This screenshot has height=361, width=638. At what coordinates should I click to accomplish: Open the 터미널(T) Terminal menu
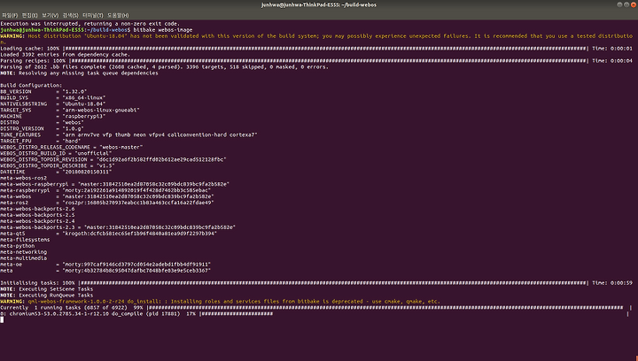point(93,15)
